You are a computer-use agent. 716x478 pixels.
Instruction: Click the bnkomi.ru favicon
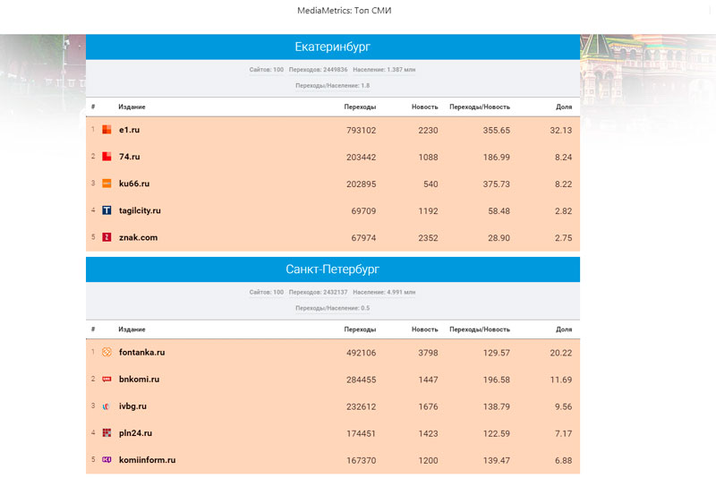(107, 380)
